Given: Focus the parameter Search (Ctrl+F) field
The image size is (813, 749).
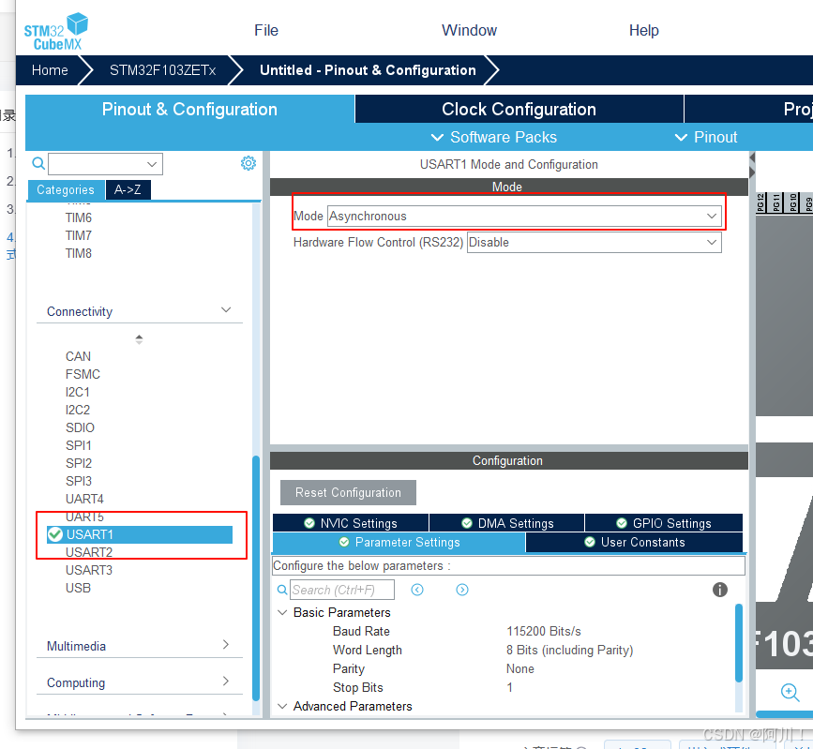Looking at the screenshot, I should [x=341, y=590].
